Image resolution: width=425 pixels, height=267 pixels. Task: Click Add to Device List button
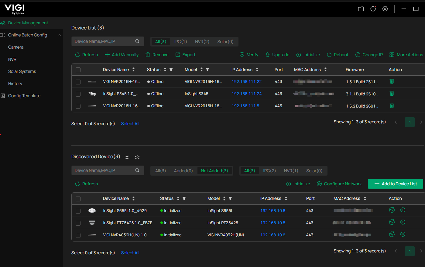click(x=396, y=184)
